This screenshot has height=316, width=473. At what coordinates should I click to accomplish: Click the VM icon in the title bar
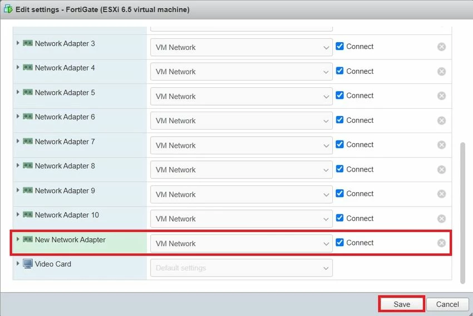tap(8, 9)
